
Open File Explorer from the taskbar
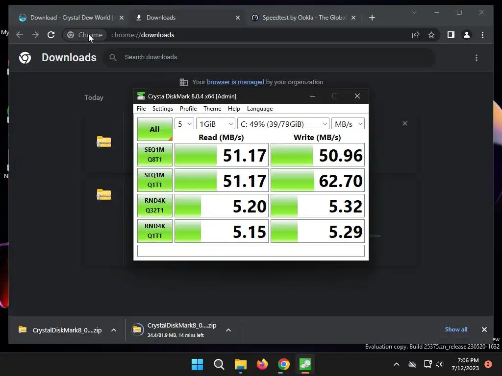pos(240,364)
